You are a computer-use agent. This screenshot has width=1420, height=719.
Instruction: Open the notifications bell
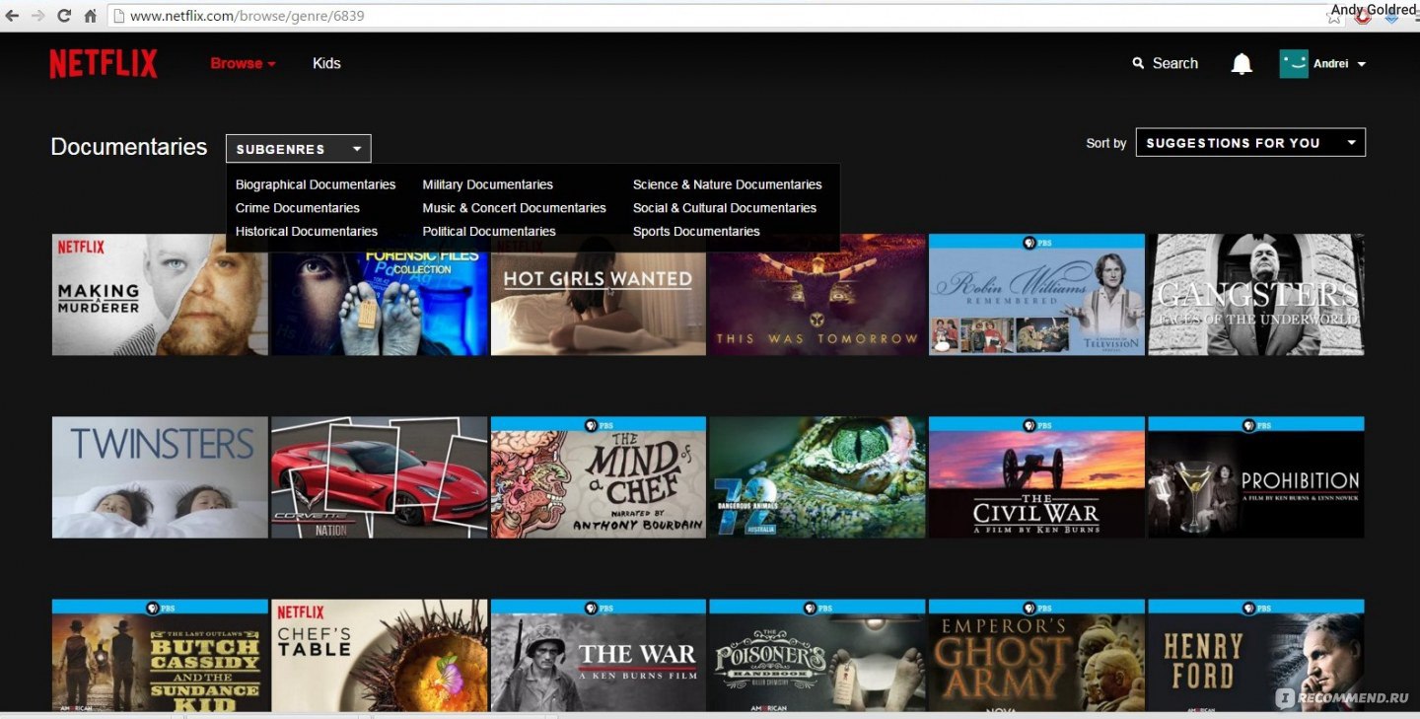point(1242,64)
